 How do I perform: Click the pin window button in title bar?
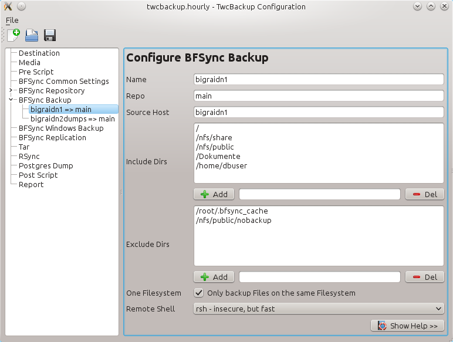21,6
